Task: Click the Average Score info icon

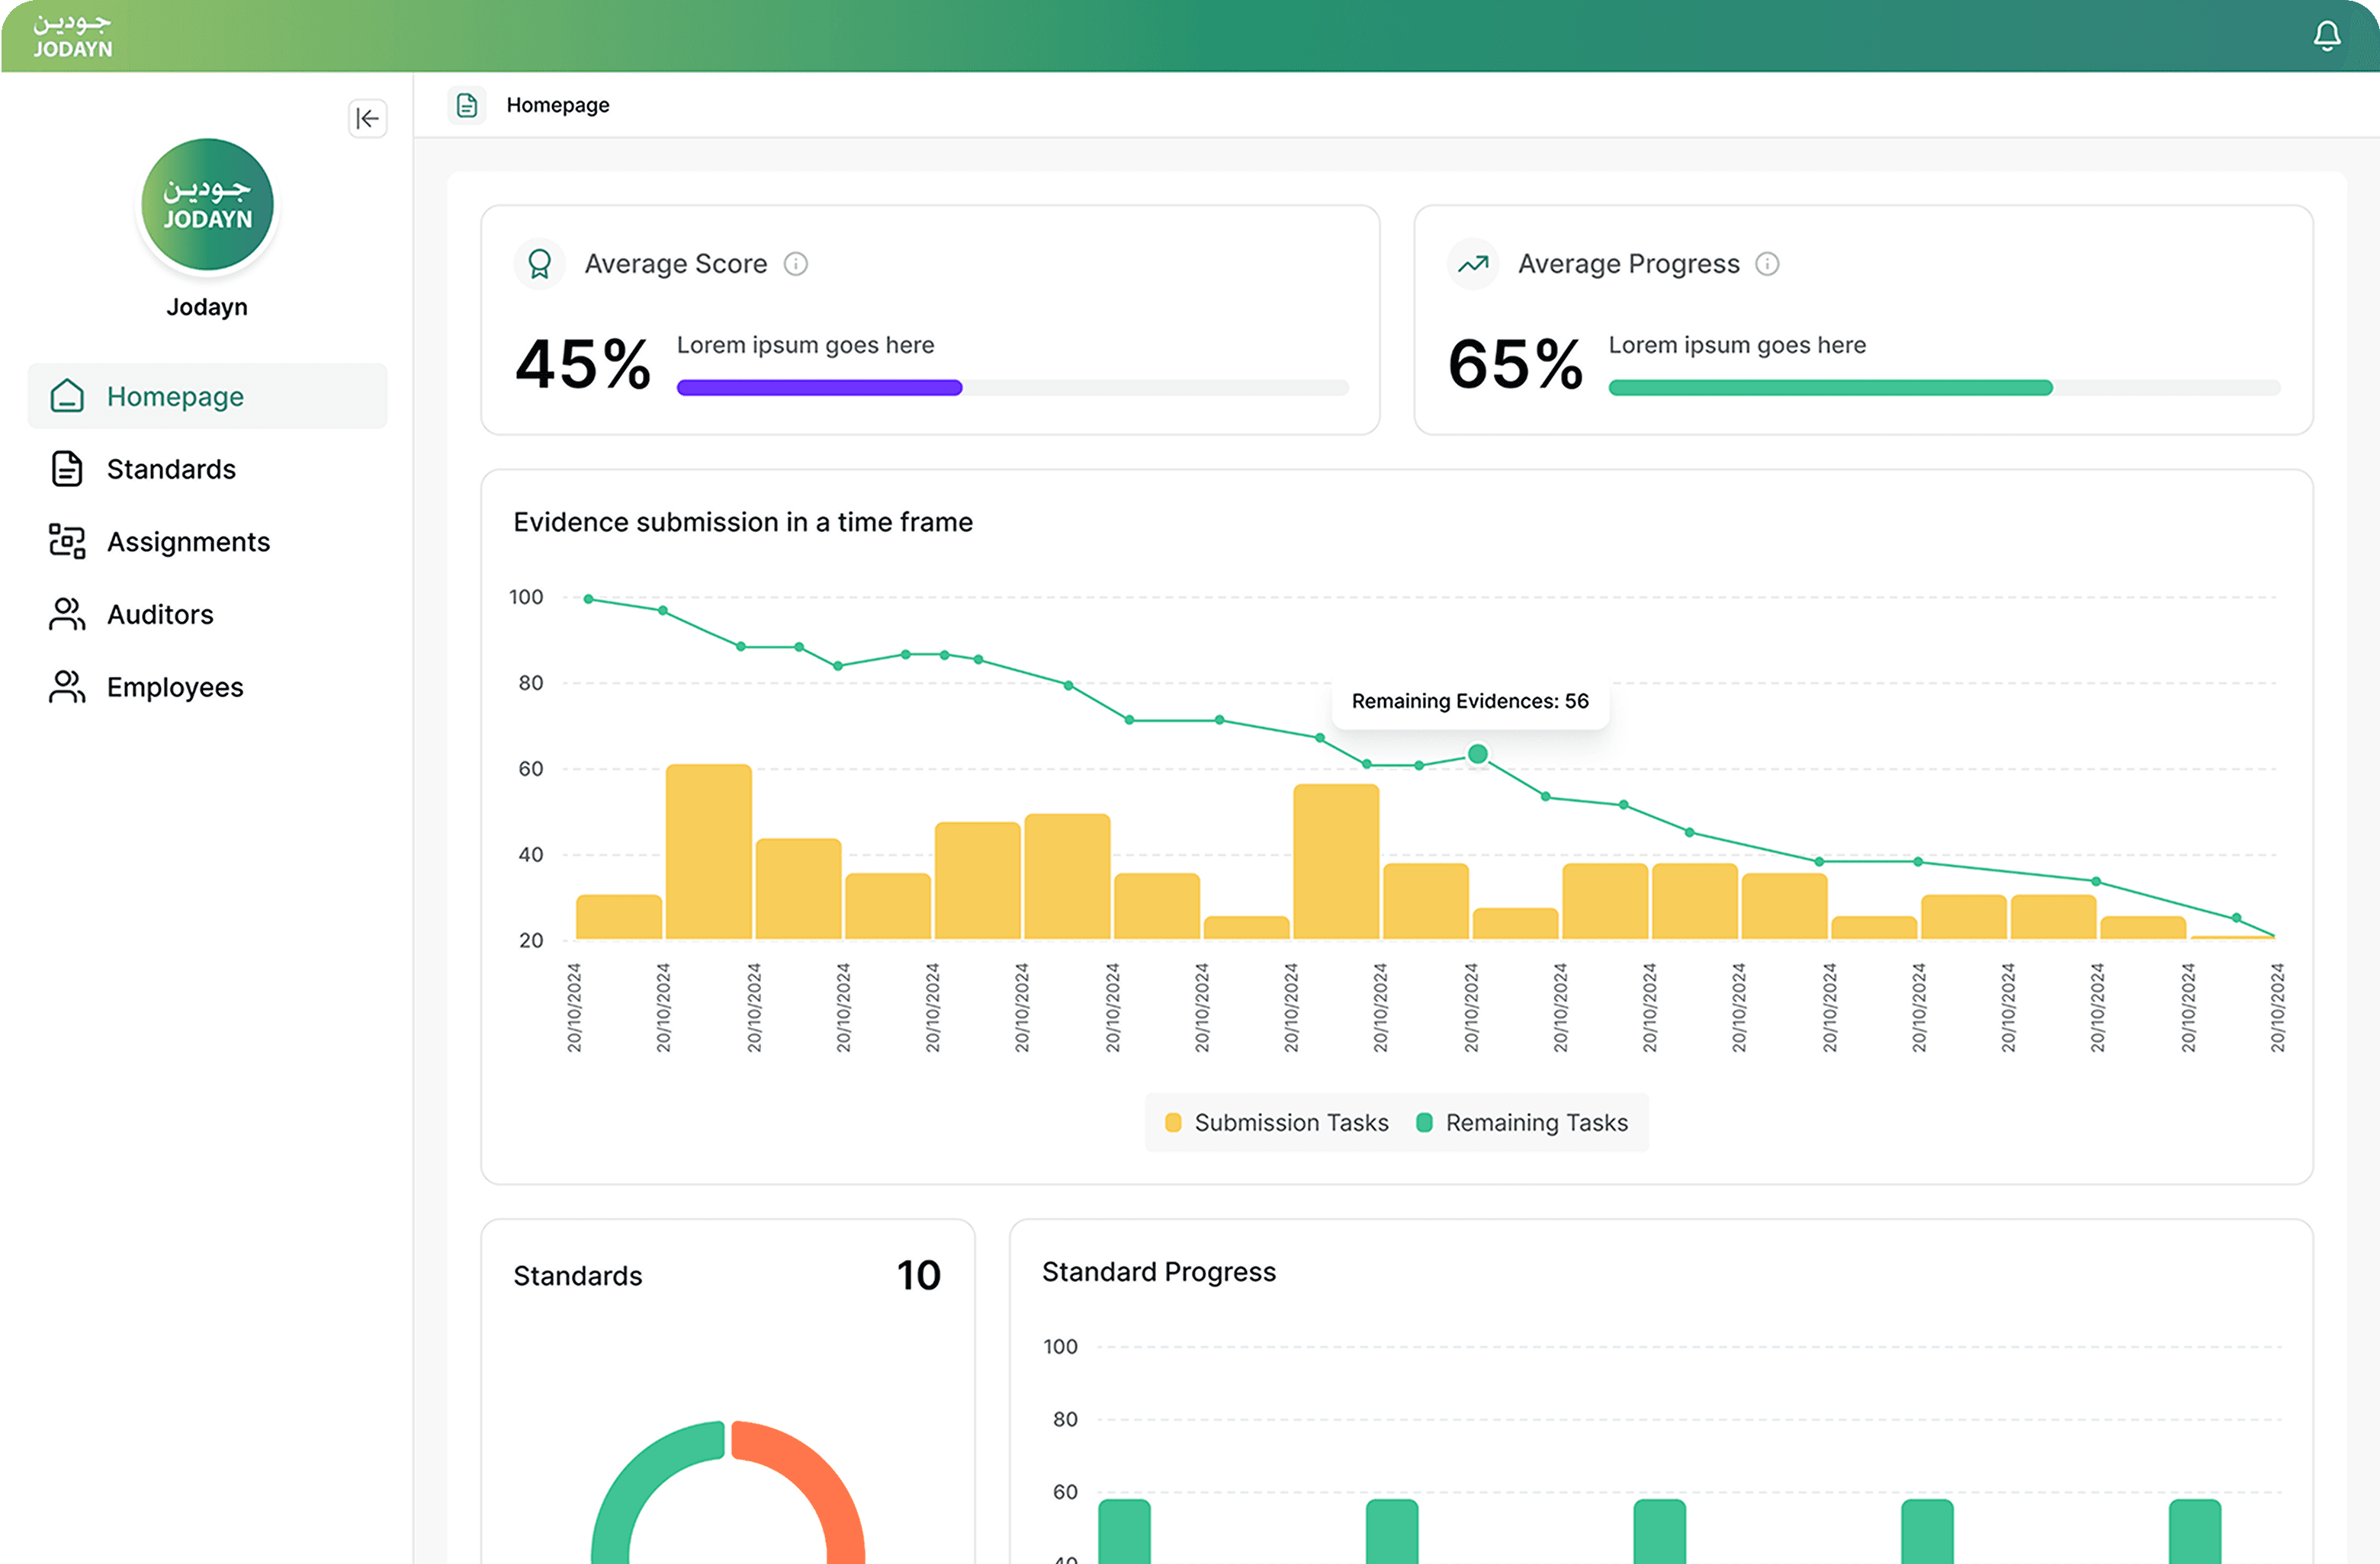Action: tap(796, 264)
